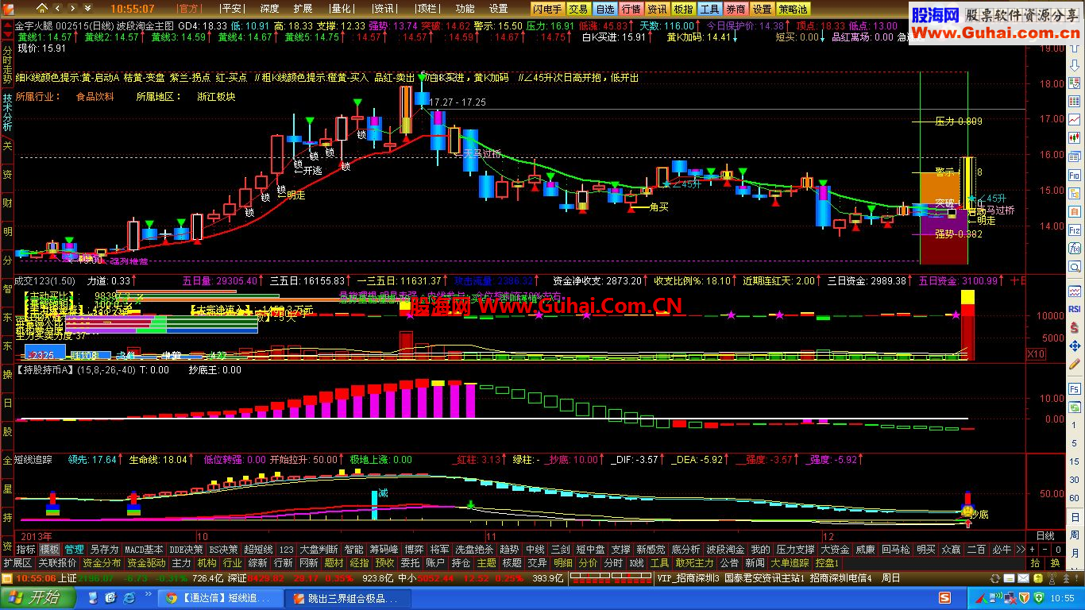
Task: Open the 平安 menu
Action: (231, 9)
